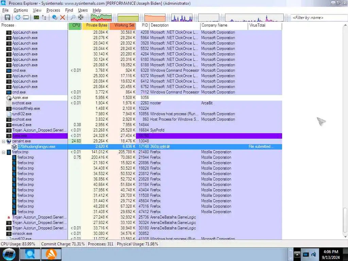Click the red icon of Trojan row PID 25736
Viewport: 348px width, 261px height.
[x=8, y=217]
